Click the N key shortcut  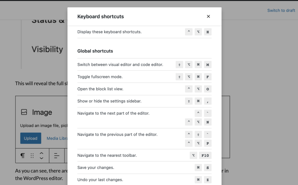tap(207, 122)
